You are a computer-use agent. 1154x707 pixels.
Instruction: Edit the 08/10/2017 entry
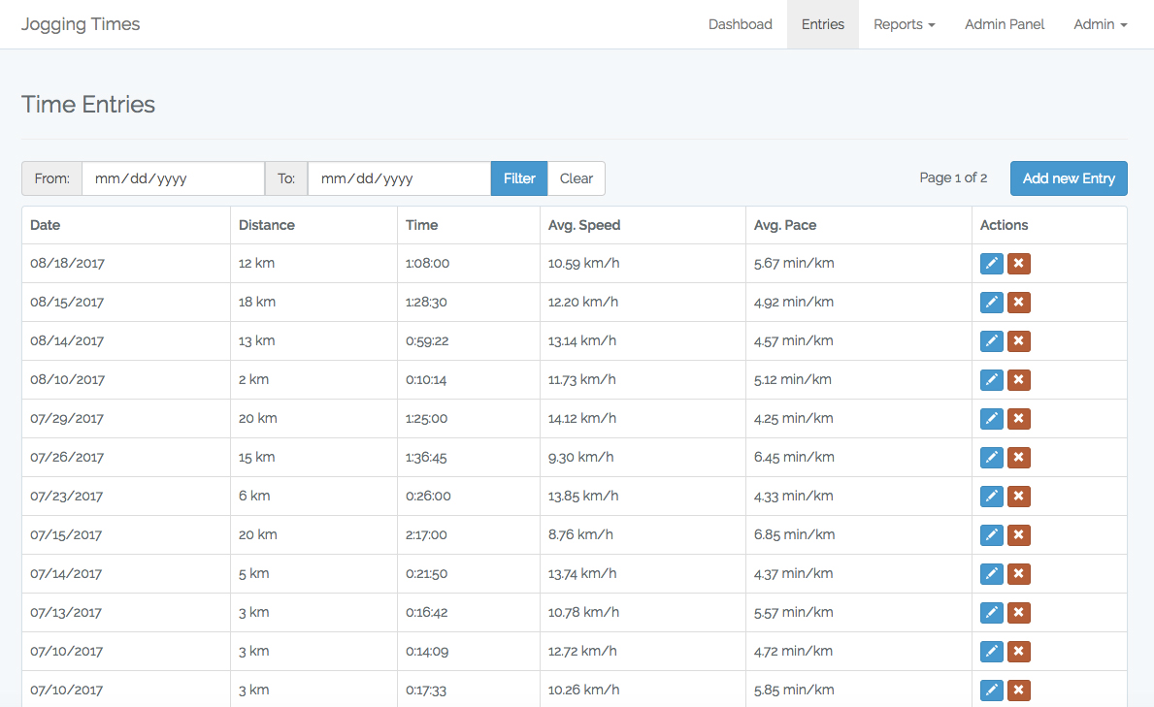(x=991, y=379)
